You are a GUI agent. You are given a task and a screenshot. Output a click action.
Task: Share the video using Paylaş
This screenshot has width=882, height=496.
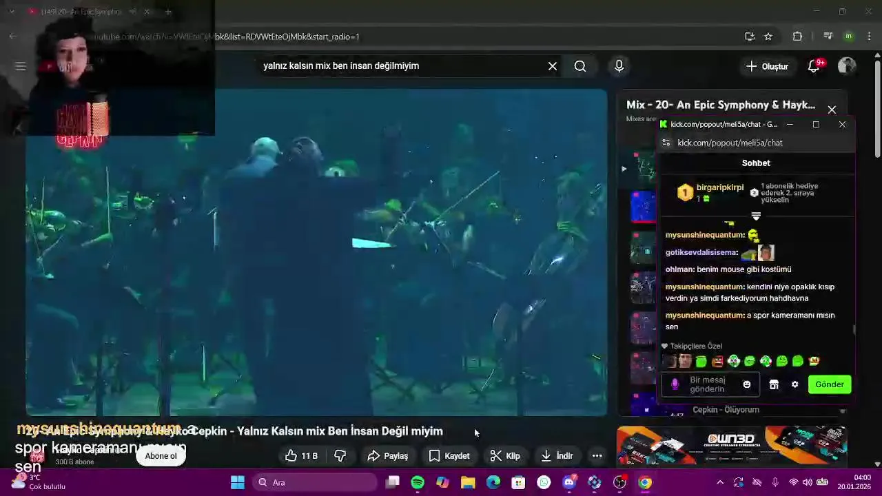click(388, 455)
